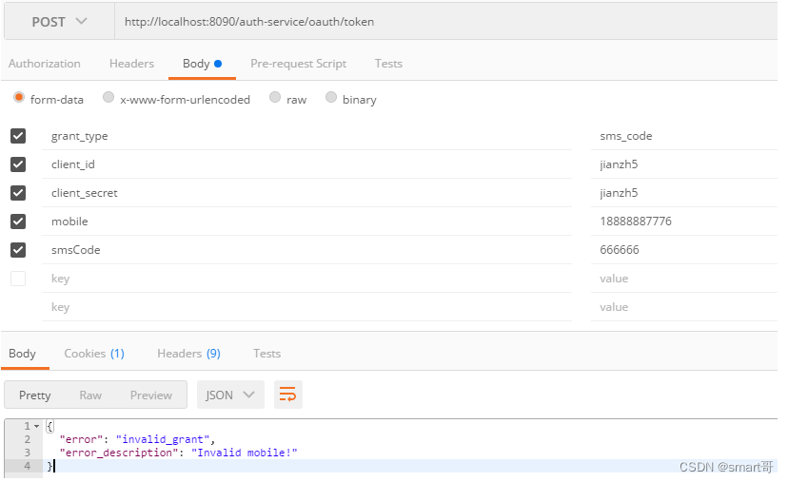Uncheck the client_id row checkbox
788x482 pixels.
click(18, 164)
